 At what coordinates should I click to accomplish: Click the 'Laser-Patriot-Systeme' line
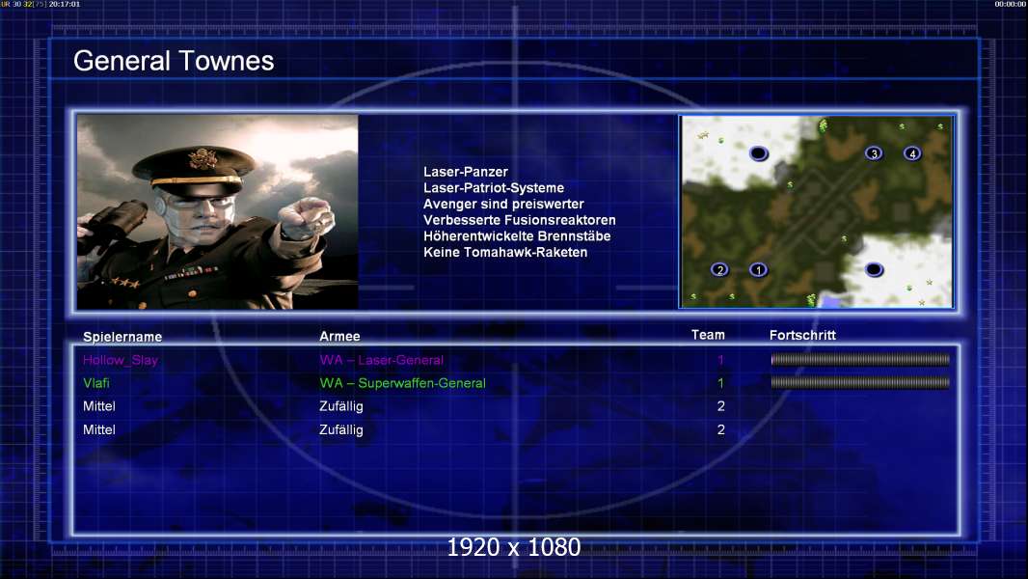click(x=494, y=187)
